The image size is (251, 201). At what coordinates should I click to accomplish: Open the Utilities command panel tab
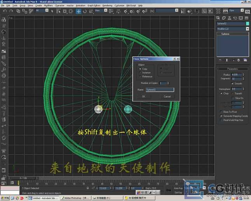pos(246,18)
